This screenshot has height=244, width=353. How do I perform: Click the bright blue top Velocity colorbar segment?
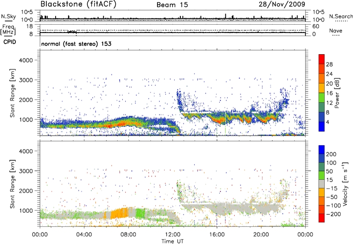coord(322,150)
